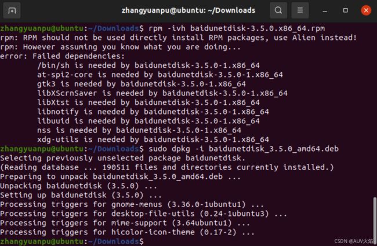
Task: Click 'Setting up baidunetdisk (3.5.0) ...' line
Action: (81, 195)
